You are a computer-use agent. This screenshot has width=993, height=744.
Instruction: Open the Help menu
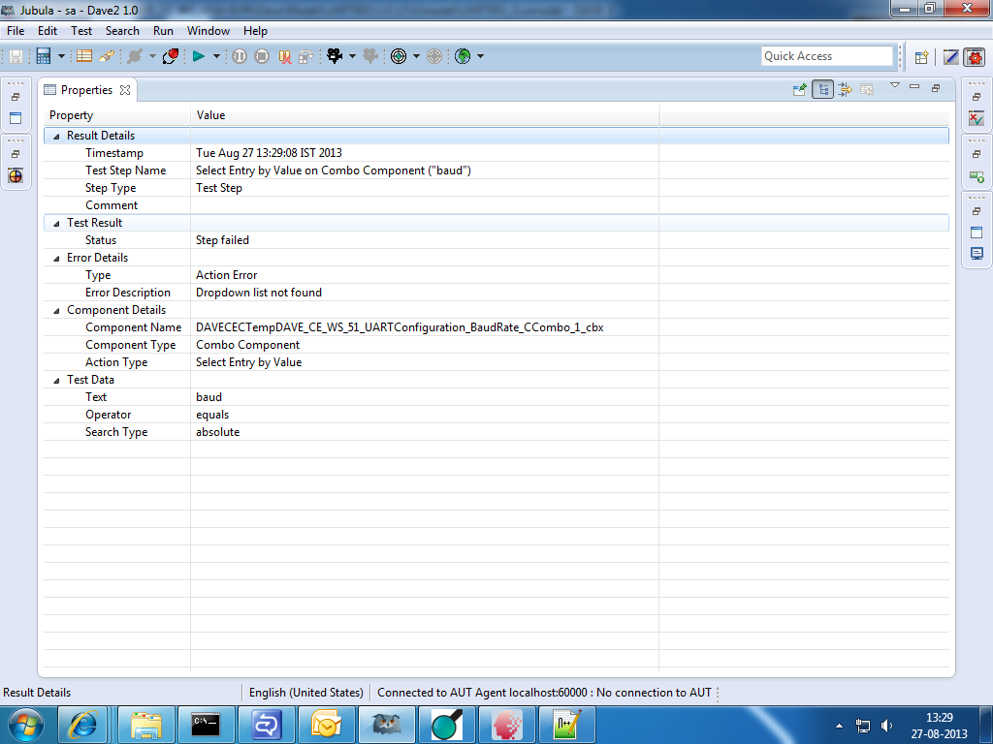[255, 31]
